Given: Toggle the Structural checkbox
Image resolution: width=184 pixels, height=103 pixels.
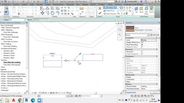Looking at the screenshot, I should tap(142, 51).
